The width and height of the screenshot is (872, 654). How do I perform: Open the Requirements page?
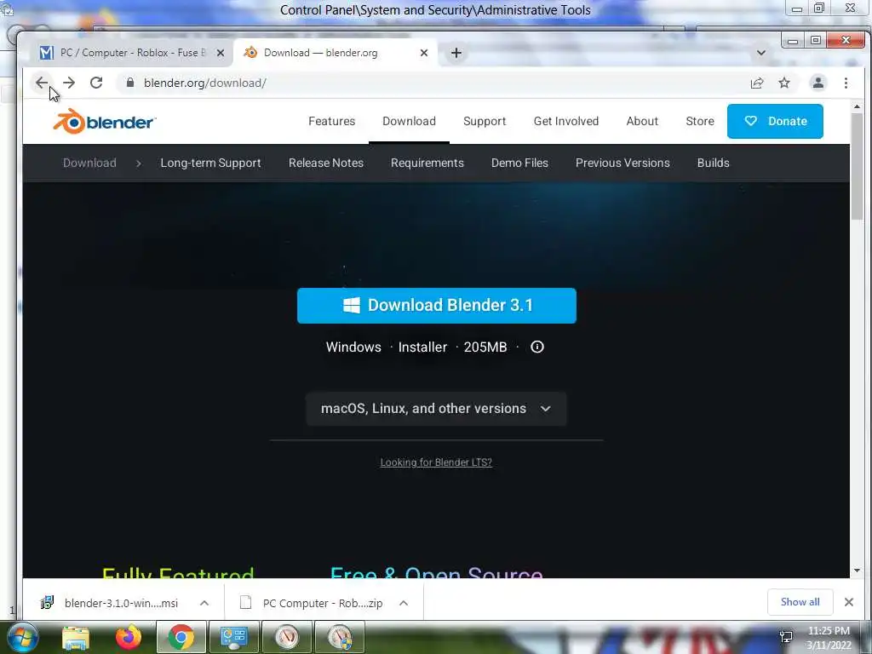point(427,163)
